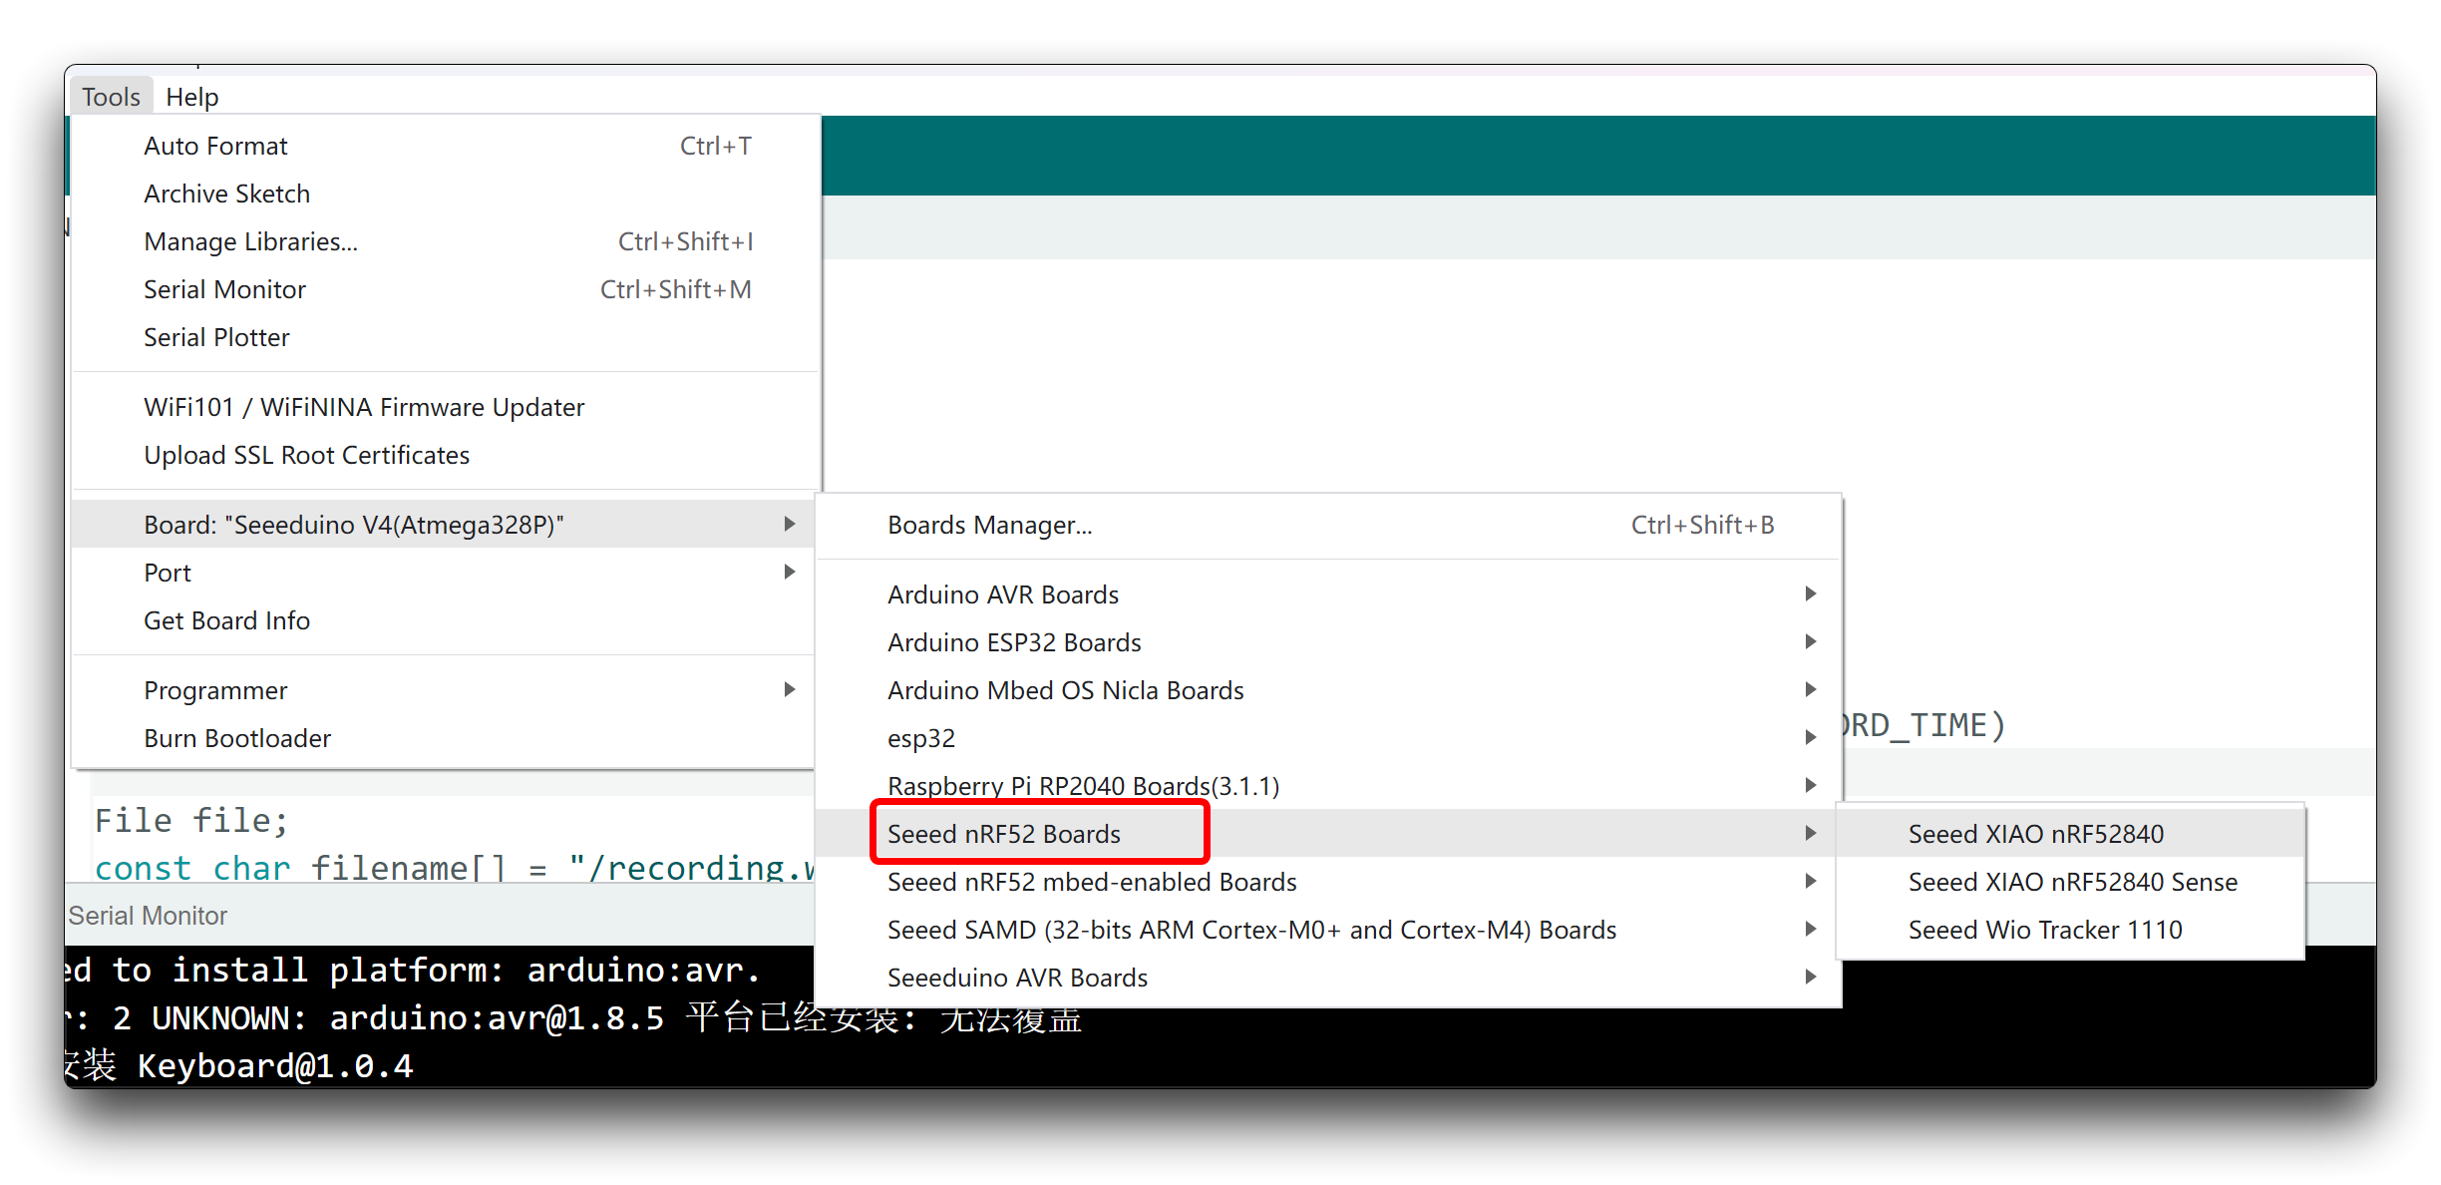Expand the Programmer submenu
The width and height of the screenshot is (2441, 1185).
(x=445, y=690)
